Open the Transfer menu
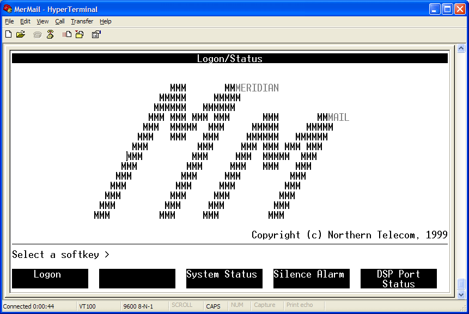Viewport: 469px width, 314px height. pos(82,21)
